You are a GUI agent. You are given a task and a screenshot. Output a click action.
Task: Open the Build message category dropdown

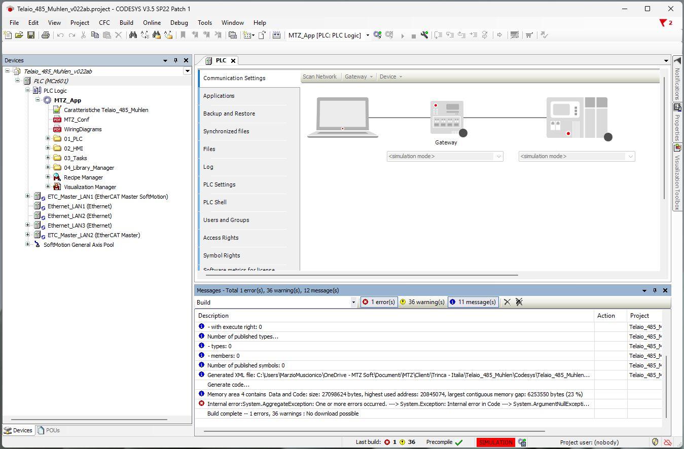[353, 302]
